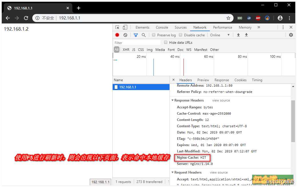The image size is (297, 187).
Task: Import HAR file upload arrow
Action: 238,35
